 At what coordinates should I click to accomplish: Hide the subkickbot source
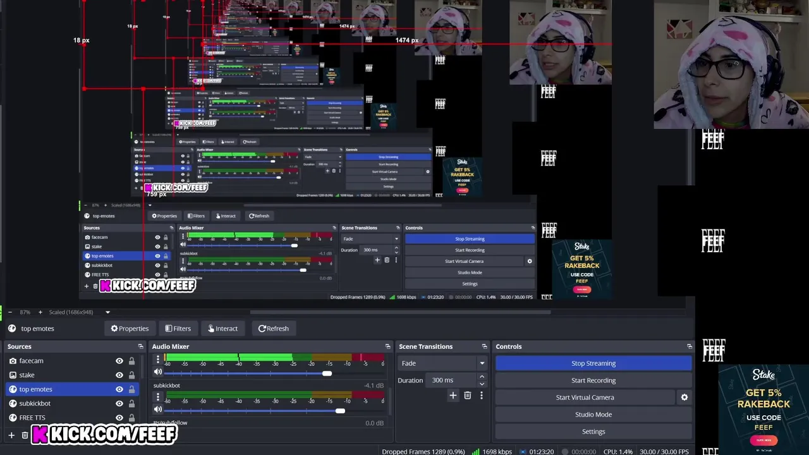(x=119, y=403)
